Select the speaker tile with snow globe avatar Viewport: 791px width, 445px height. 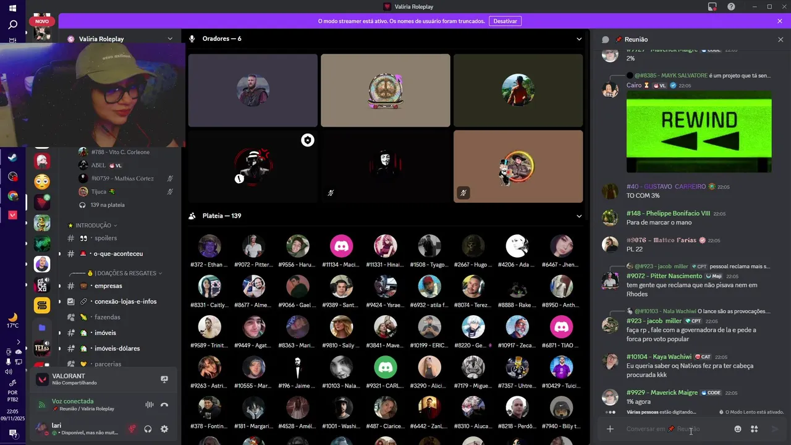386,90
